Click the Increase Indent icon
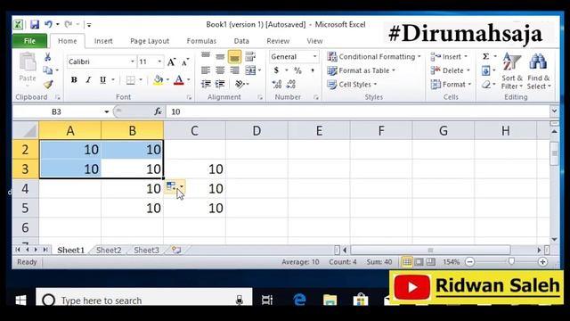 (220, 84)
